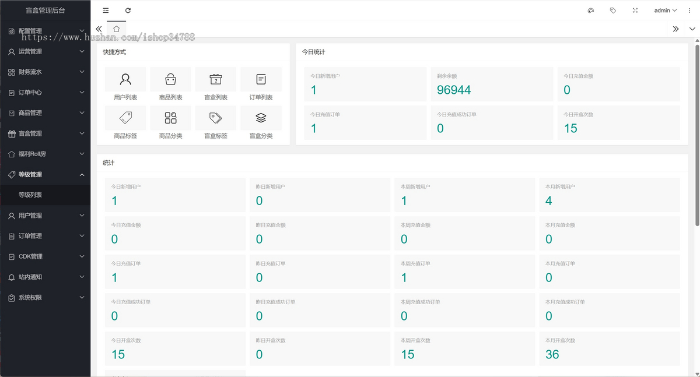
Task: Click the 本月开盒次数 value 36
Action: [x=552, y=354]
